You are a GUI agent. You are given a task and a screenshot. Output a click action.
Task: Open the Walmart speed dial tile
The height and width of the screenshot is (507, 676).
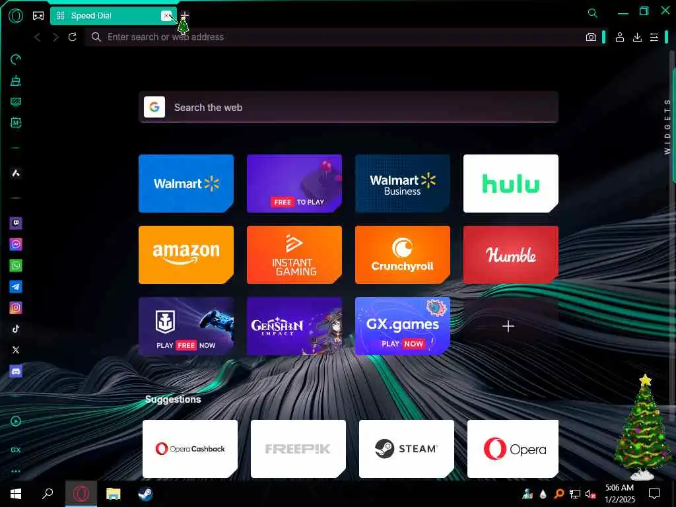[x=186, y=184]
